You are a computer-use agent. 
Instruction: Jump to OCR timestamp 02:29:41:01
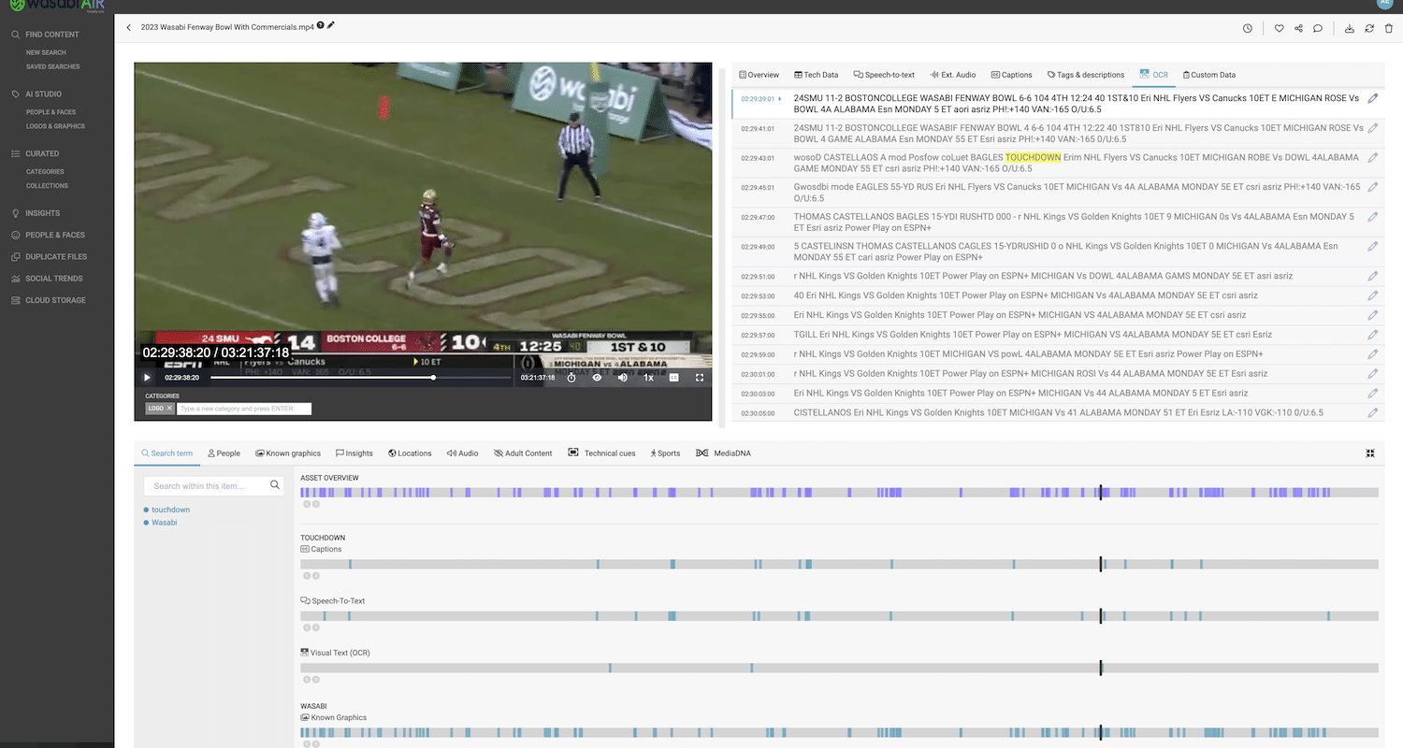tap(758, 128)
